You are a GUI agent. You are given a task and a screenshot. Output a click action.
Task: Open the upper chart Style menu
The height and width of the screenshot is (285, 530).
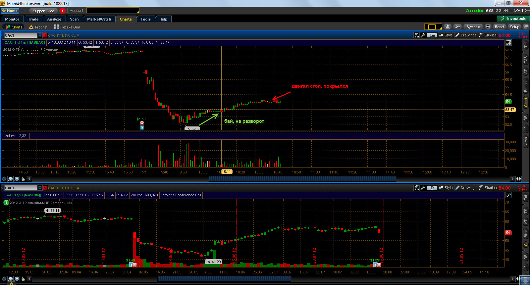coord(446,35)
